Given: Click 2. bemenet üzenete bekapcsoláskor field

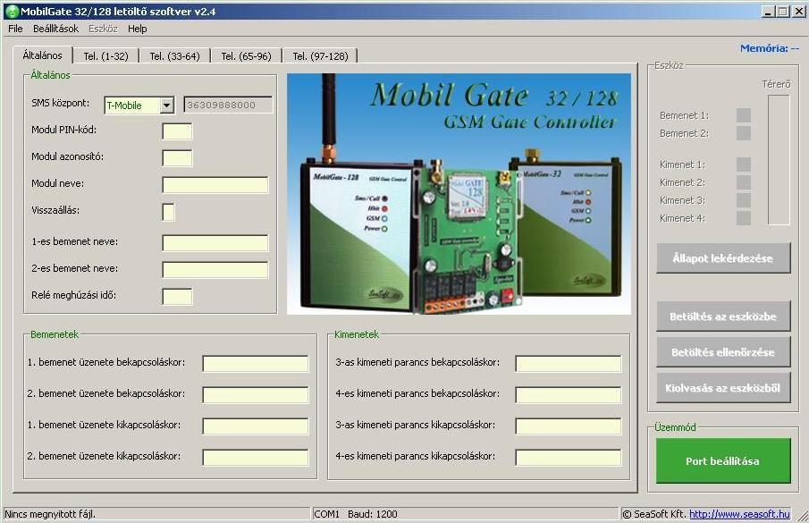Looking at the screenshot, I should click(256, 395).
